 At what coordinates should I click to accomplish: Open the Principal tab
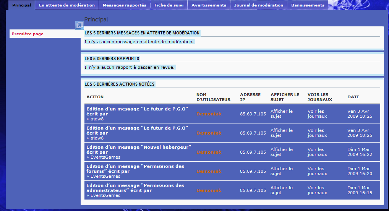click(21, 5)
